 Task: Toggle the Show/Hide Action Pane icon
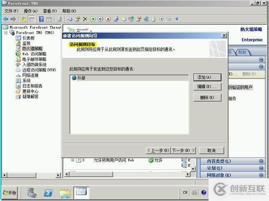click(x=49, y=19)
